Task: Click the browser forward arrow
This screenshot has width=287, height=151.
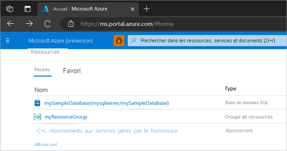Action: [29, 24]
